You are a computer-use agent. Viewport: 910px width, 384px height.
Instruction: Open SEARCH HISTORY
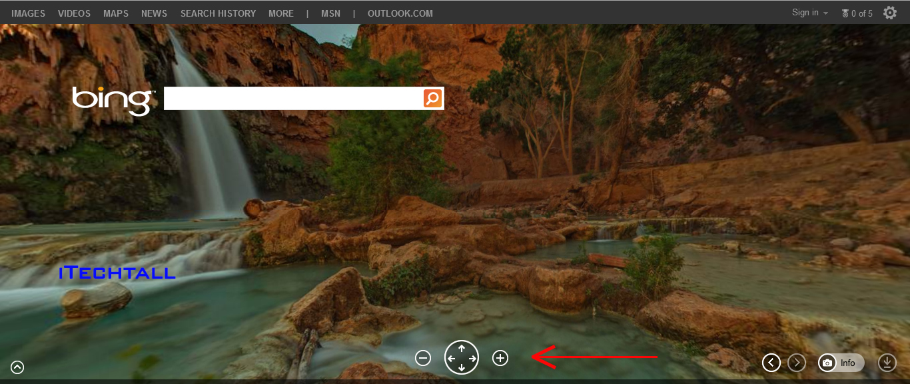coord(218,13)
